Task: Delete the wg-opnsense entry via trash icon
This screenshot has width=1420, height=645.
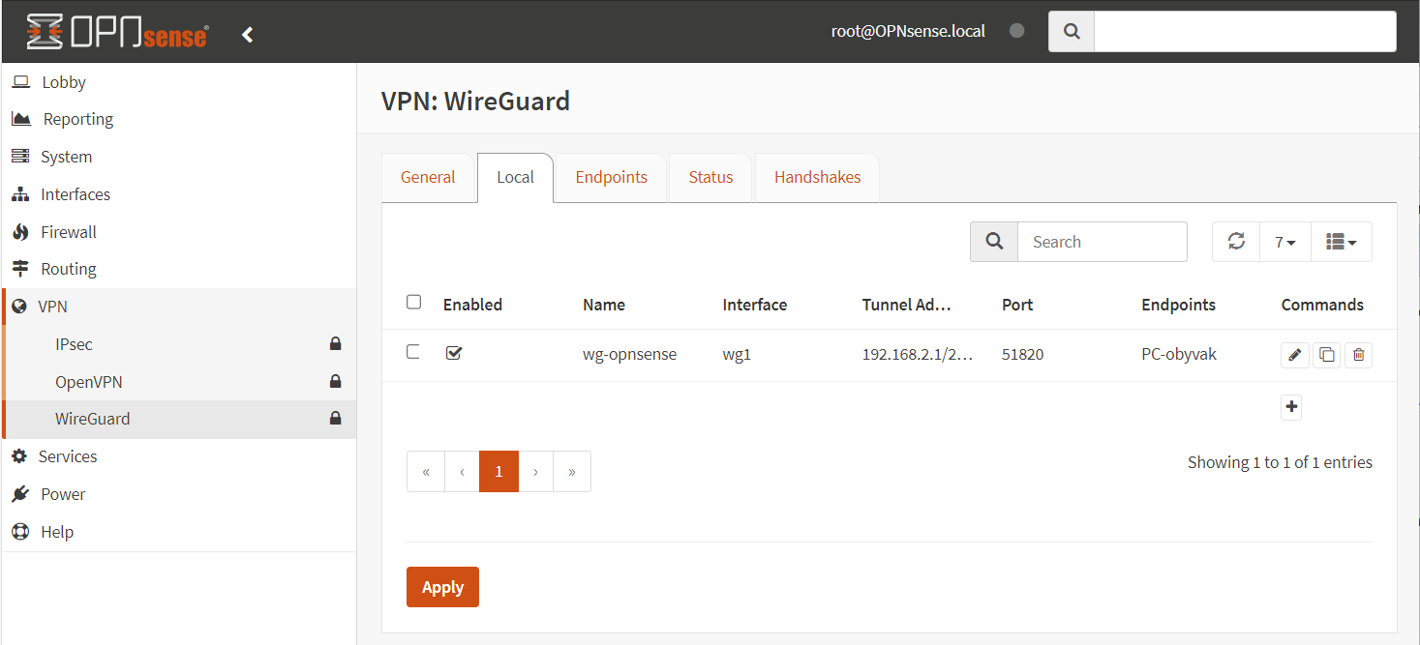Action: [x=1358, y=355]
